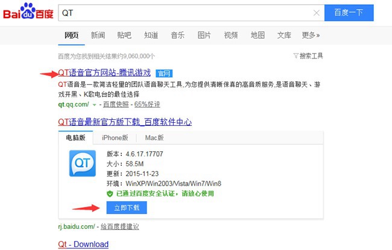
Task: Switch to the 图片 tab
Action: (204, 35)
